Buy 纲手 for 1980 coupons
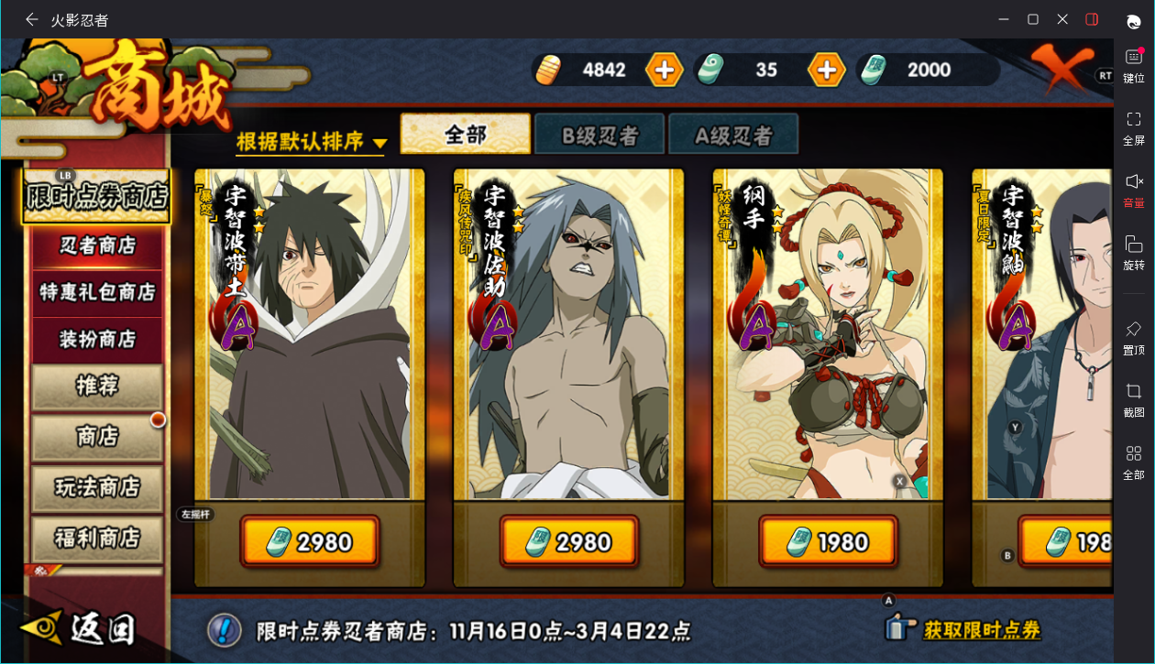 [x=828, y=542]
